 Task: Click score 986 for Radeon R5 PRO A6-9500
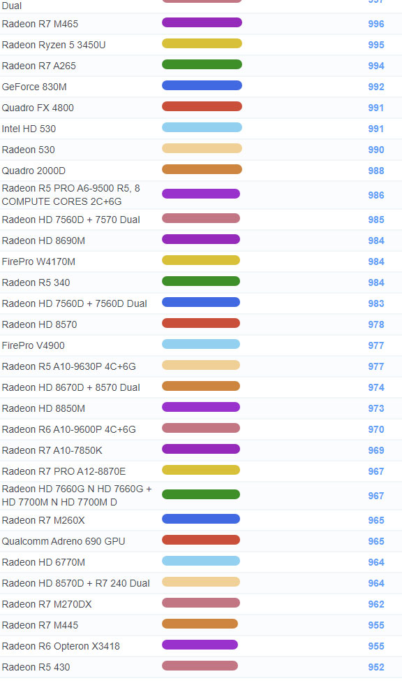pos(376,195)
